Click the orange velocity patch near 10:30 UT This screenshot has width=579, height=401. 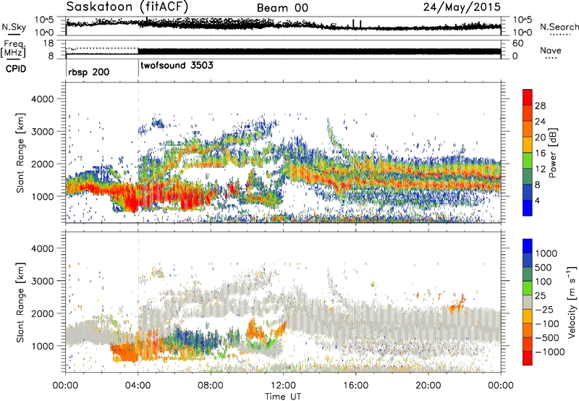pyautogui.click(x=254, y=330)
